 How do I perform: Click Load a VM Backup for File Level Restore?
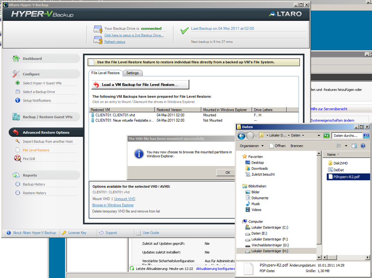point(140,84)
